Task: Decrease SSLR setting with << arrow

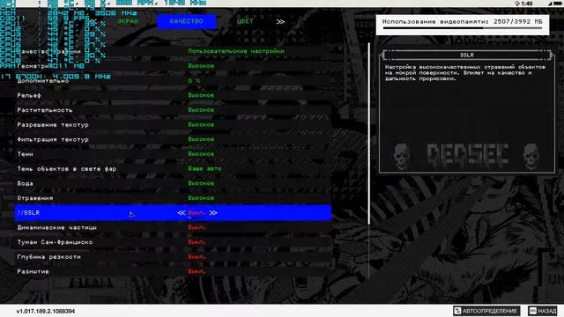Action: pyautogui.click(x=182, y=213)
